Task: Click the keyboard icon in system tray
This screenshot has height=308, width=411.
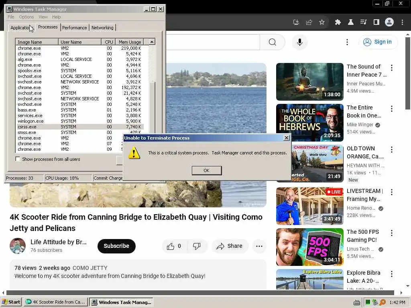Action: coord(357,302)
